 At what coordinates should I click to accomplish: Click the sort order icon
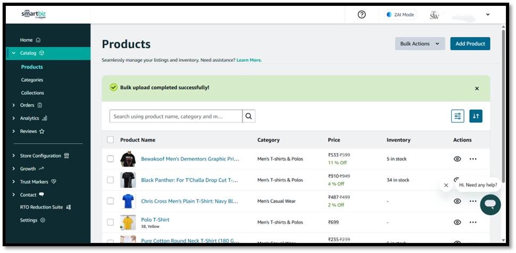pyautogui.click(x=476, y=116)
